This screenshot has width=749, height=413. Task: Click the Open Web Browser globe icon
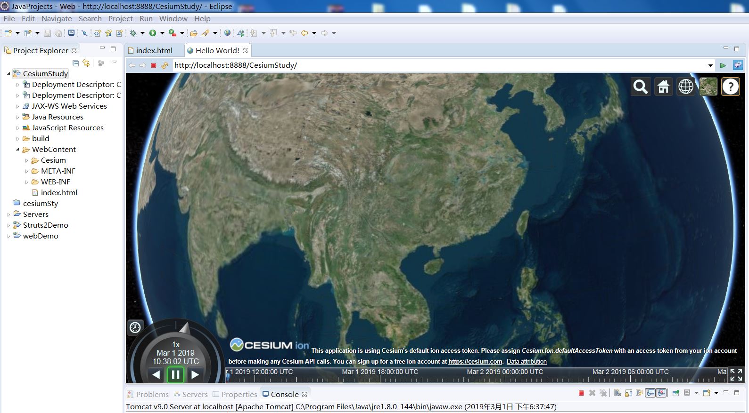228,33
